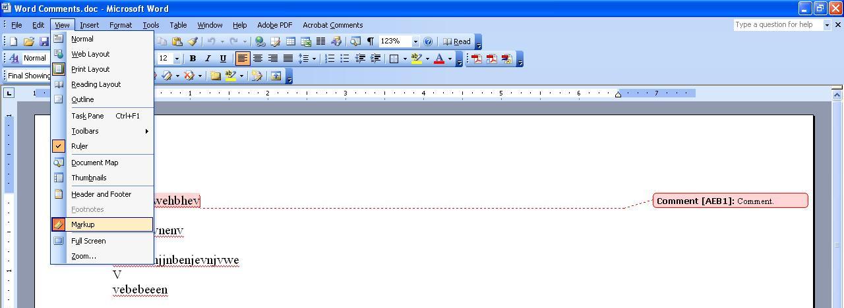Toggle Align Left

pyautogui.click(x=243, y=59)
